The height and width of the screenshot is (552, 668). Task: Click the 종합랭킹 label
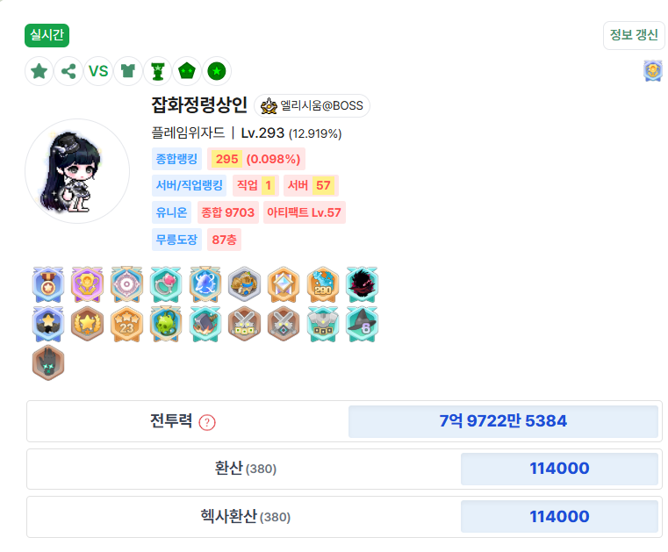(x=176, y=159)
